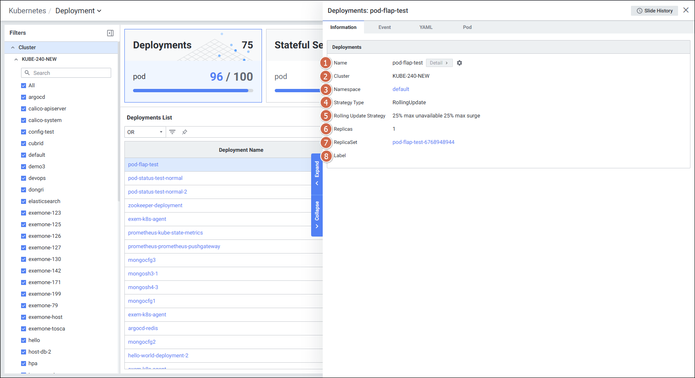The width and height of the screenshot is (695, 378).
Task: Collapse the Filters panel icon
Action: coord(110,33)
